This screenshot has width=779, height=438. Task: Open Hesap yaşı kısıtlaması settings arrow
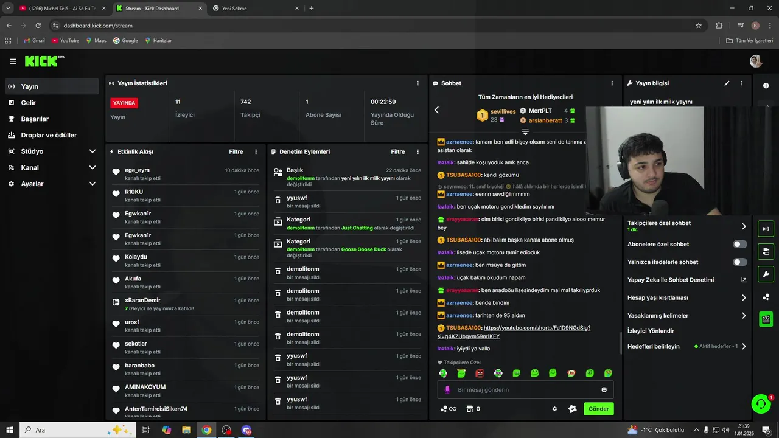[x=744, y=298]
